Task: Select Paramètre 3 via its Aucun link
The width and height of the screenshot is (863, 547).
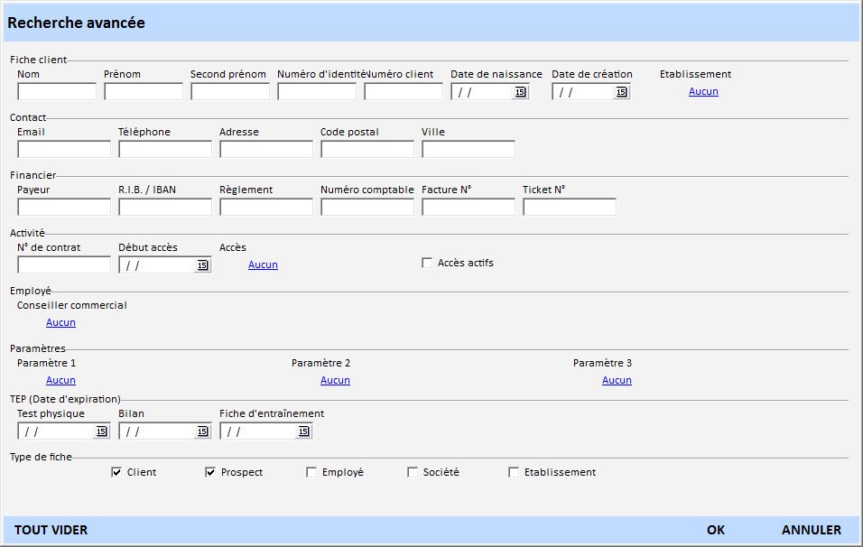Action: (617, 380)
